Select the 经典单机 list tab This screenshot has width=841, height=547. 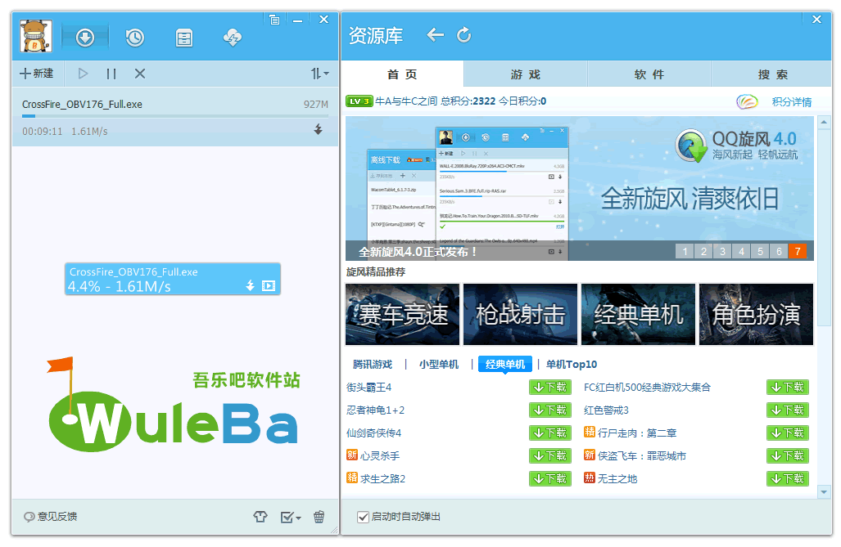(x=504, y=365)
